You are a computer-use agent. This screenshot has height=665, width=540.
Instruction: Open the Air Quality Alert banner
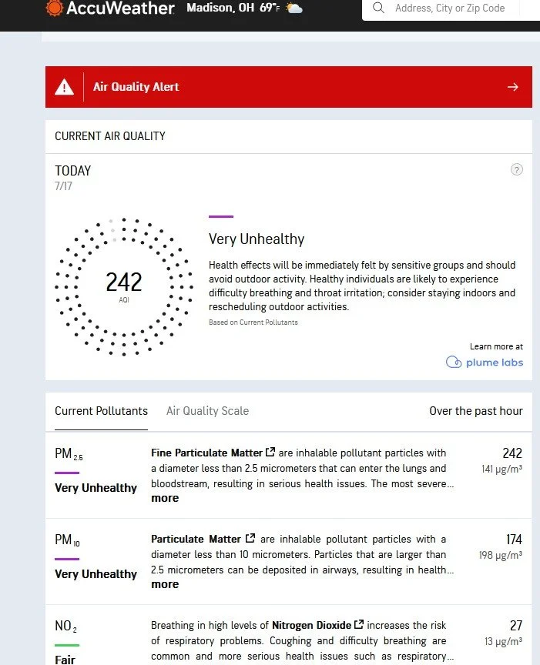[x=289, y=87]
